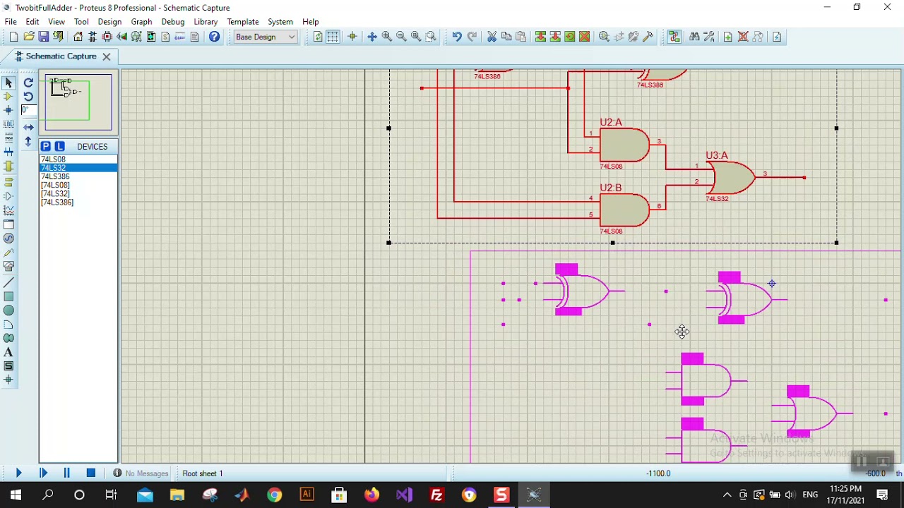Step the simulation forward
Image resolution: width=904 pixels, height=508 pixels.
click(x=43, y=473)
